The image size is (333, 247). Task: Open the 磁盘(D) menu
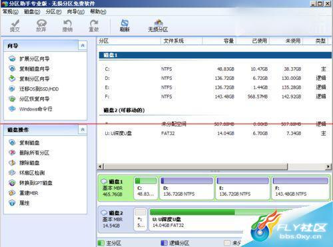tap(32, 11)
